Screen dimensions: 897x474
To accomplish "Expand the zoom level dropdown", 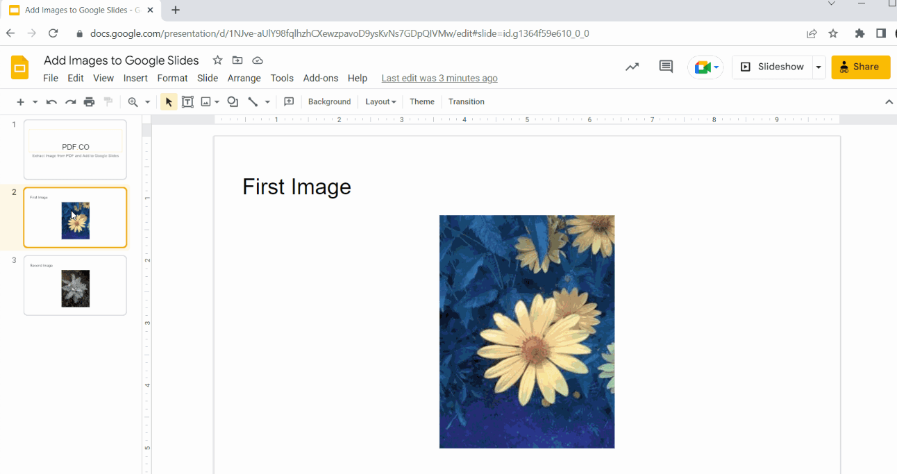I will pyautogui.click(x=147, y=102).
